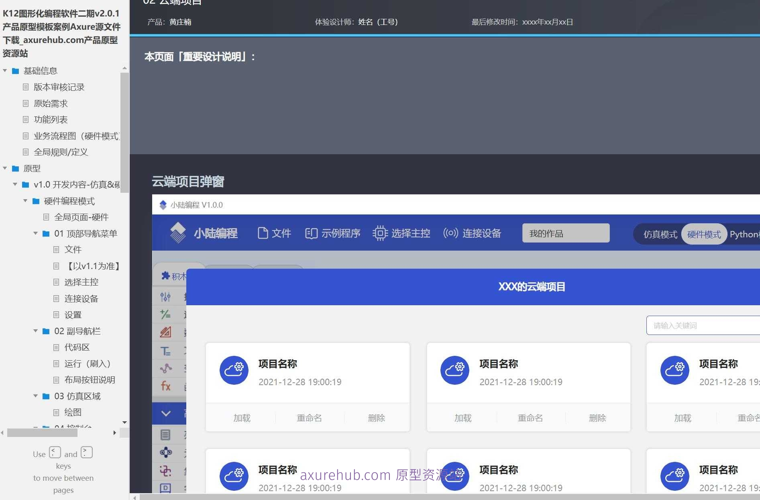Image resolution: width=760 pixels, height=500 pixels.
Task: Collapse the 基础信息 folder
Action: (x=5, y=70)
